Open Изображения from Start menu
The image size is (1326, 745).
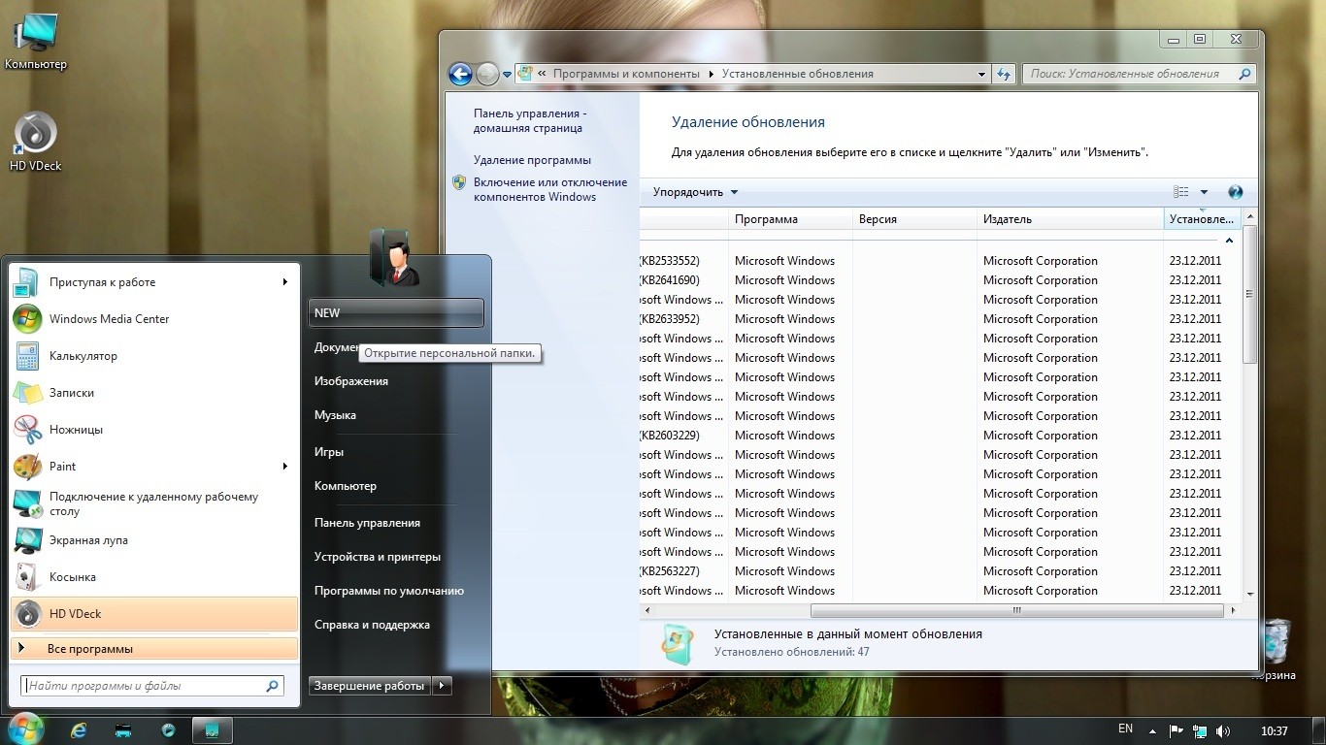click(x=395, y=381)
